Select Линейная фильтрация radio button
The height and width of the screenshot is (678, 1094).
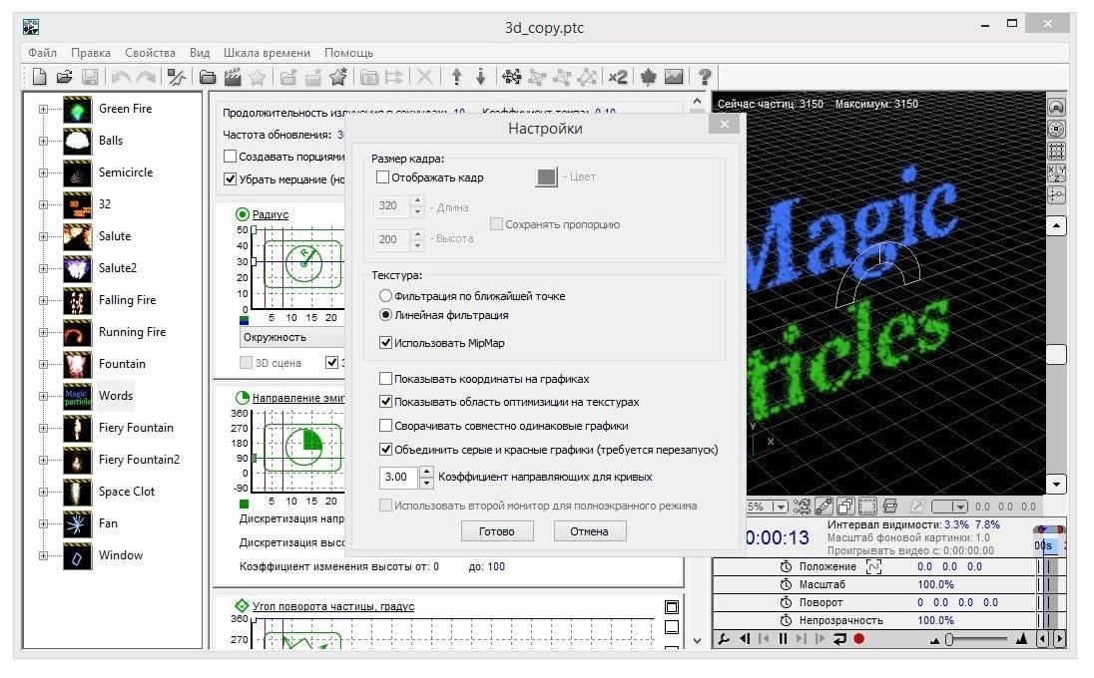[x=385, y=315]
